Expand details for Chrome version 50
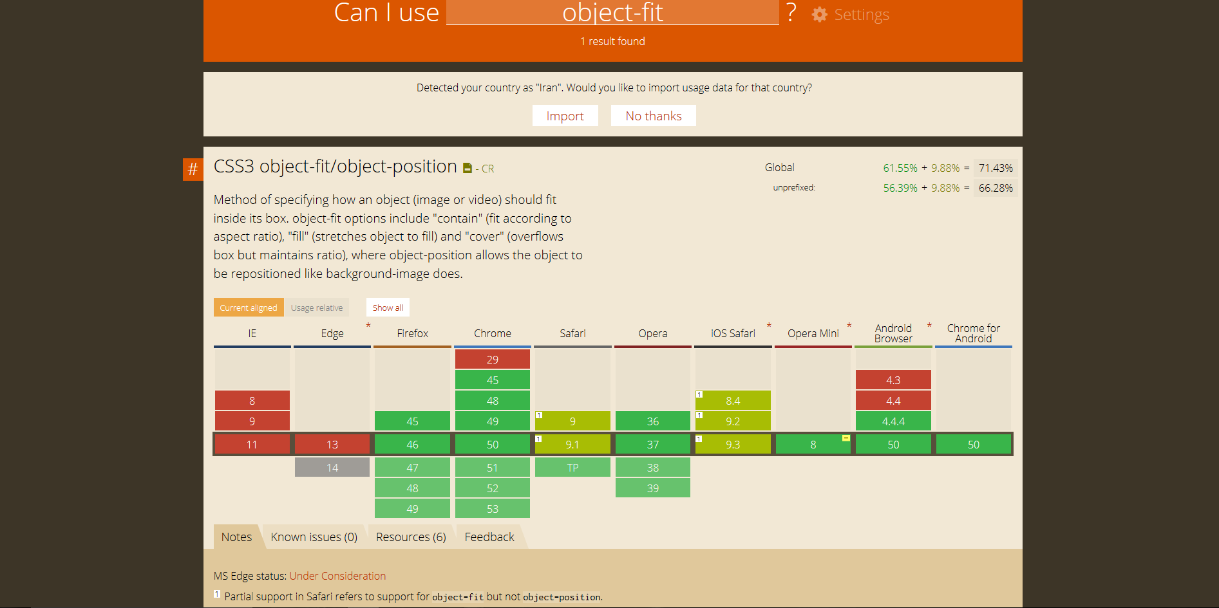This screenshot has height=608, width=1219. point(493,445)
